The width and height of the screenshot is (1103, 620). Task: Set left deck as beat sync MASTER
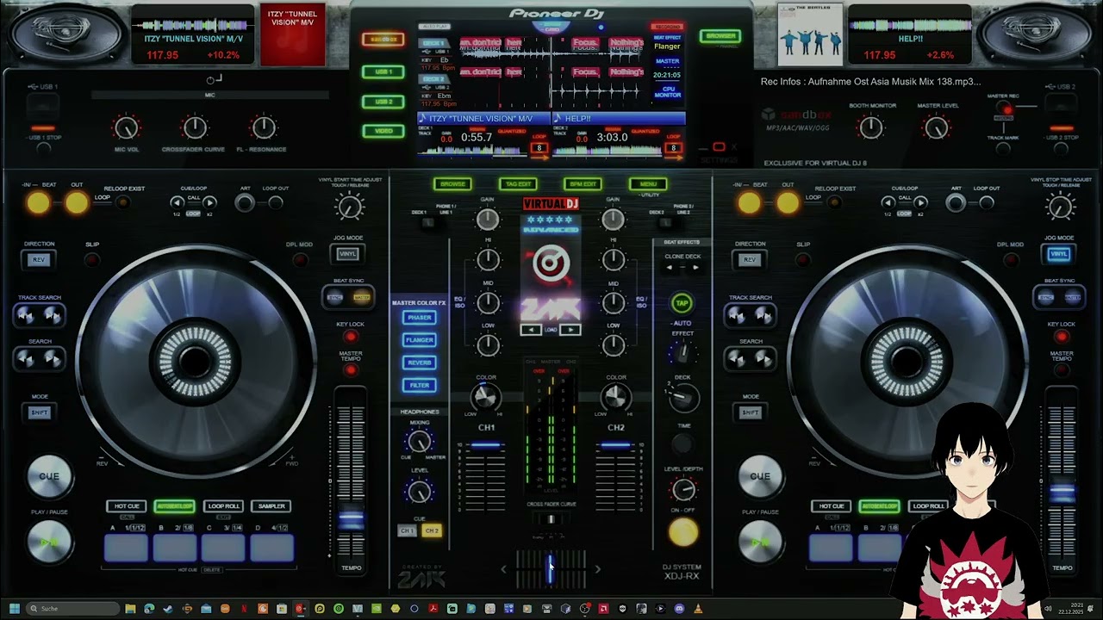[362, 297]
